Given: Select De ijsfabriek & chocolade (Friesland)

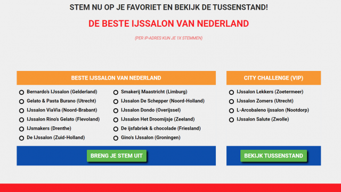Looking at the screenshot, I should (116, 129).
